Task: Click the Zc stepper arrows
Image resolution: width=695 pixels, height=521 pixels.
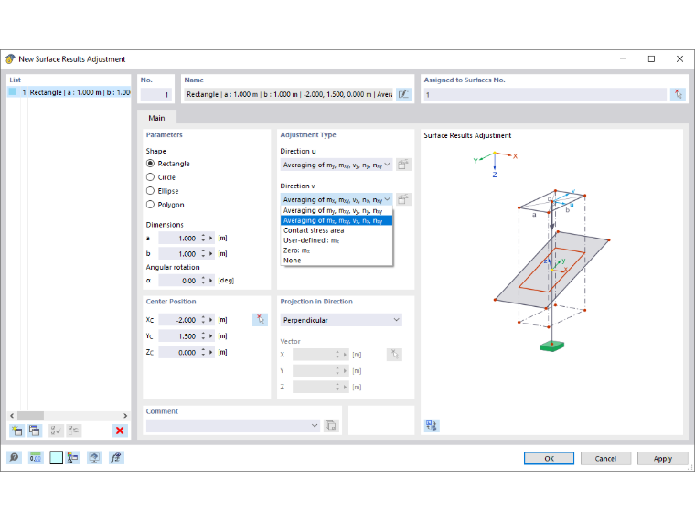Action: click(203, 352)
